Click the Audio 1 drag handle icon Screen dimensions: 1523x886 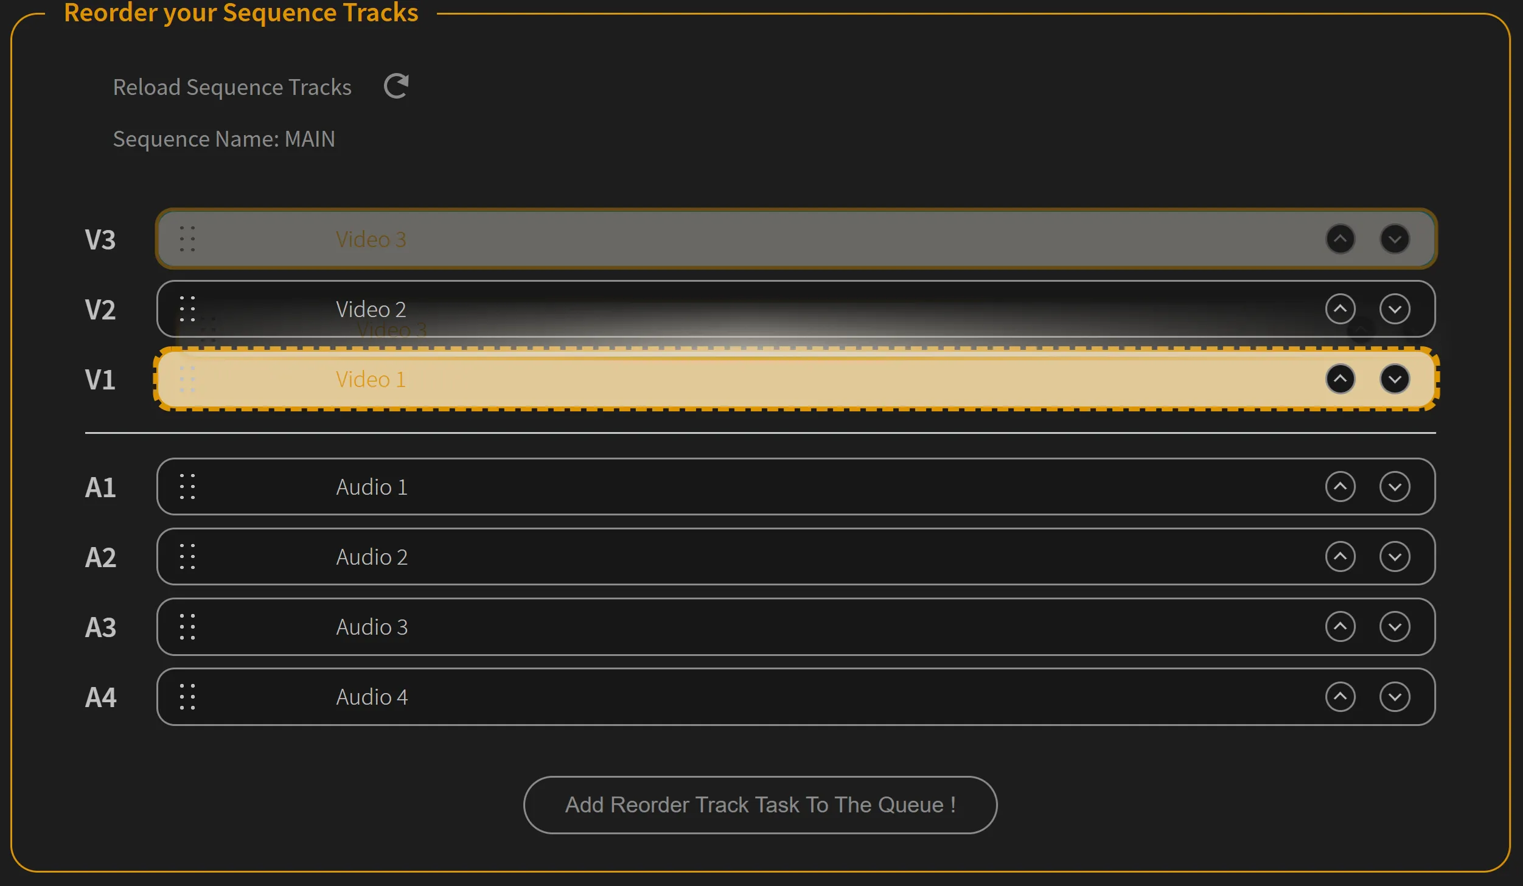click(x=187, y=486)
